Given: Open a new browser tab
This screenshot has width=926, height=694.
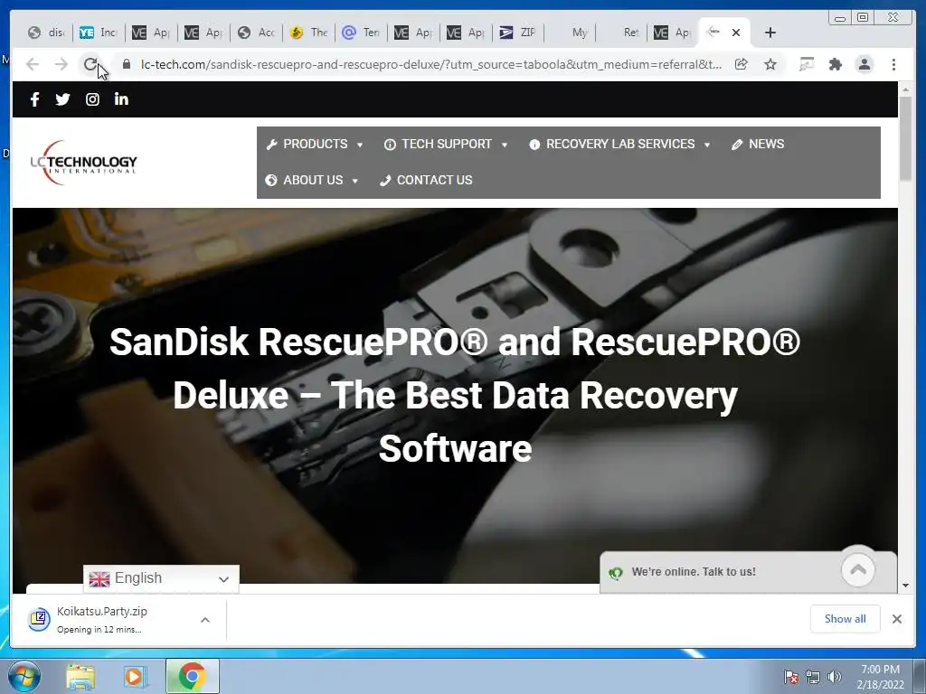Looking at the screenshot, I should 770,33.
